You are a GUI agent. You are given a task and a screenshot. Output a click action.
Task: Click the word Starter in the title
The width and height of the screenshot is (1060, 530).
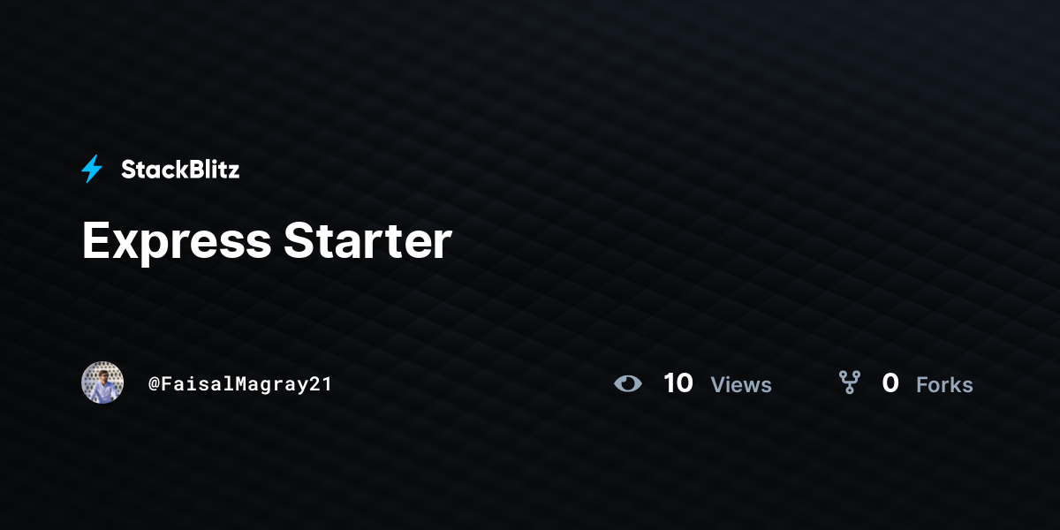368,240
